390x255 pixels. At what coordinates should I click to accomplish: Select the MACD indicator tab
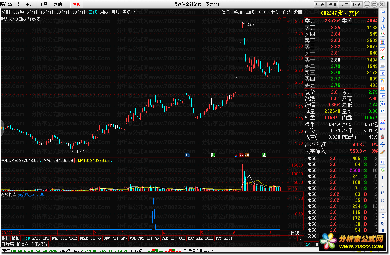click(x=36, y=238)
